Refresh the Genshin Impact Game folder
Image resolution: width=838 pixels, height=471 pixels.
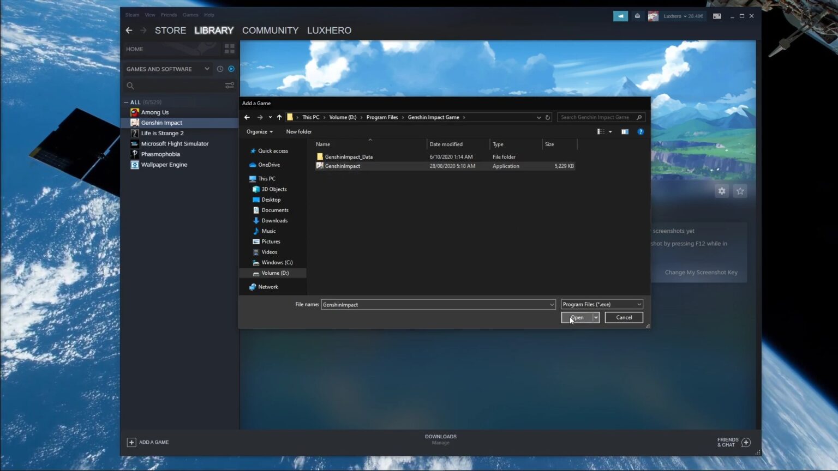pyautogui.click(x=548, y=117)
